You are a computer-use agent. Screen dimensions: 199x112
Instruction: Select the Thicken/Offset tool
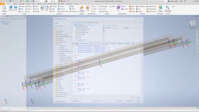point(63,12)
